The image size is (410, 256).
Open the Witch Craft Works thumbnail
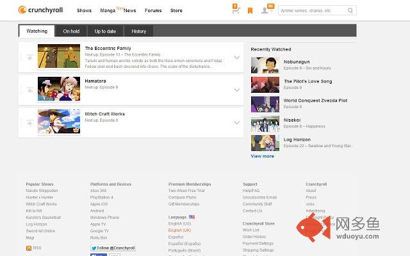click(59, 122)
